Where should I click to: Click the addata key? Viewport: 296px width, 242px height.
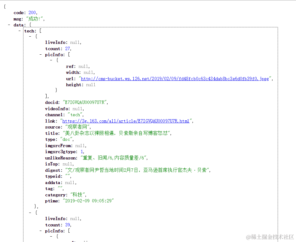pyautogui.click(x=53, y=183)
